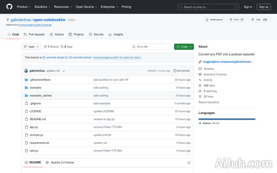Screen dimensions: 277x173
Task: Expand the main branch selector dropdown
Action: 31,47
